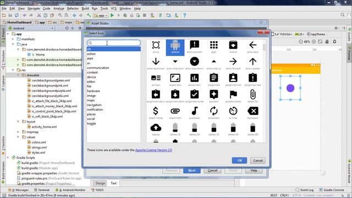Viewport: 352px width, 198px height.
Task: Choose the announcement icon
Action: [x=194, y=47]
